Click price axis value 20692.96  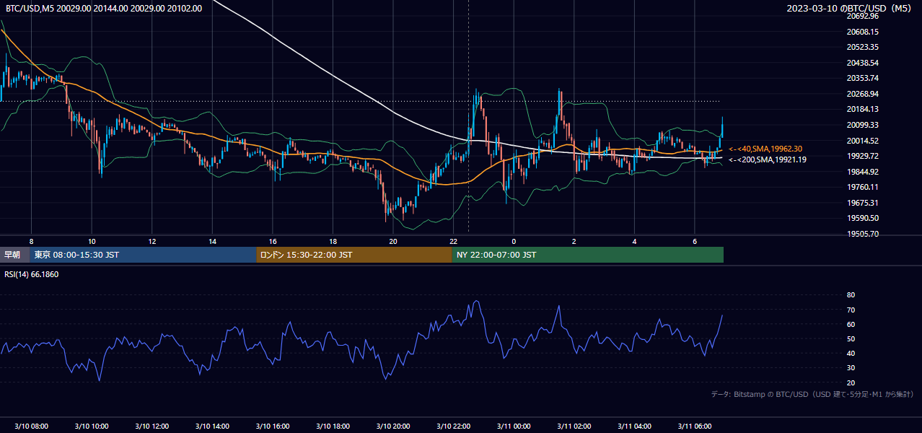coord(863,17)
